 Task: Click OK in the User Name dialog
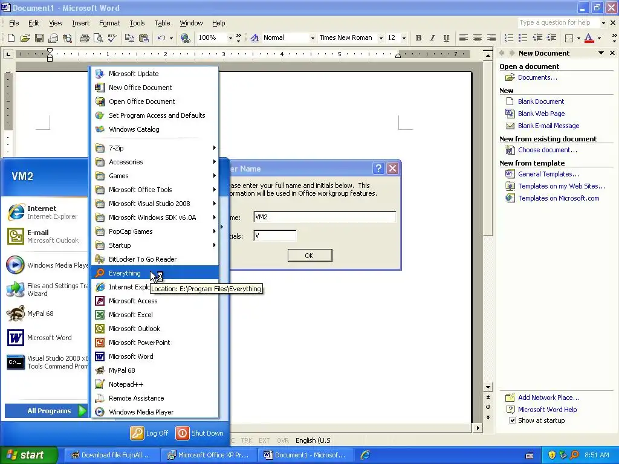point(309,256)
